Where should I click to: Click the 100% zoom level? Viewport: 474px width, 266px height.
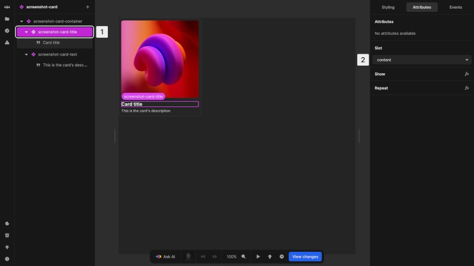click(x=232, y=257)
